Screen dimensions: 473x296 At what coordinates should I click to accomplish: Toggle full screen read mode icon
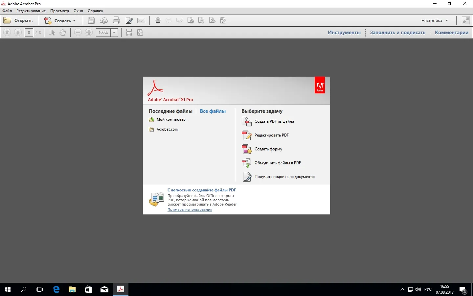point(466,20)
